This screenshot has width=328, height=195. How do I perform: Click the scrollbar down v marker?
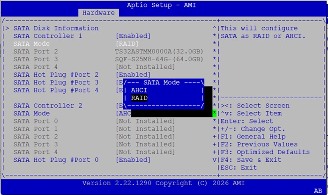point(215,160)
